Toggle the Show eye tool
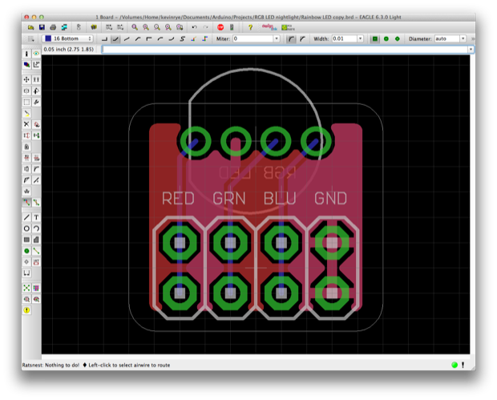 point(36,54)
